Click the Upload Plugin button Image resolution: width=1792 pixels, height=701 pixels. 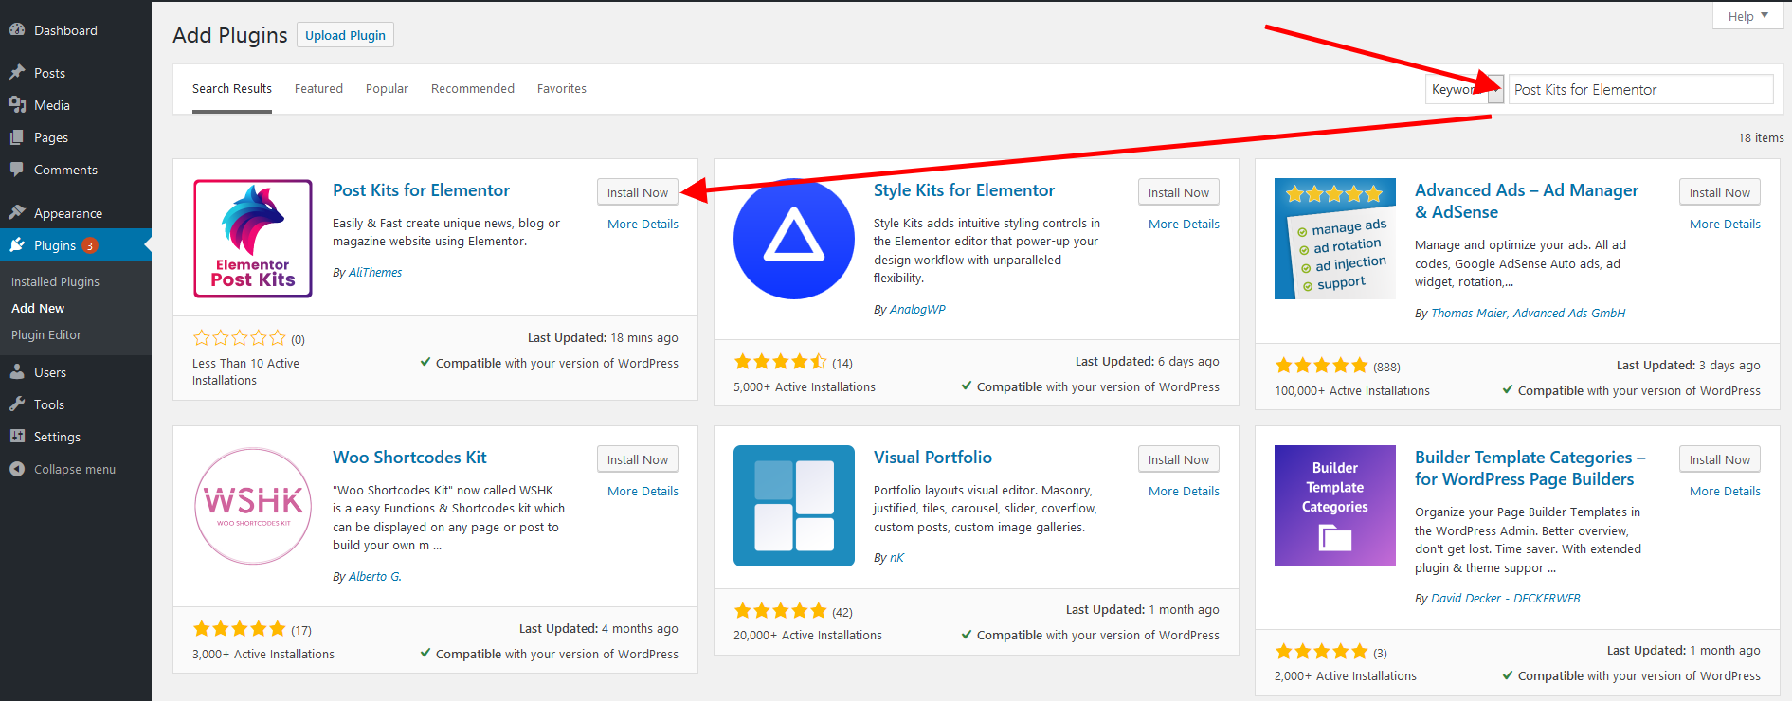click(345, 35)
